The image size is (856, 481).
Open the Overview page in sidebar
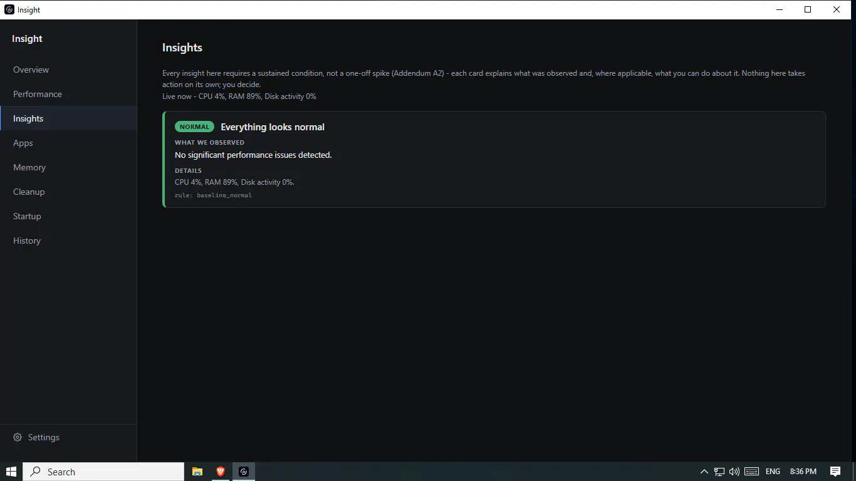tap(68, 70)
